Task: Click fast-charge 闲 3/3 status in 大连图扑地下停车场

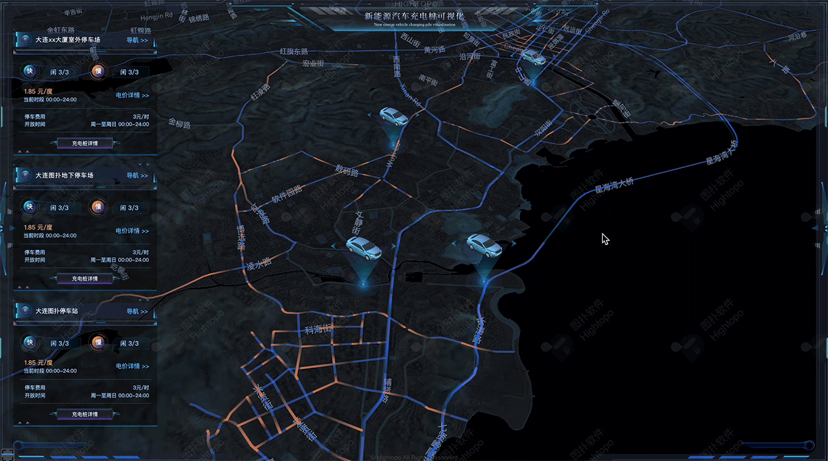Action: click(x=60, y=208)
